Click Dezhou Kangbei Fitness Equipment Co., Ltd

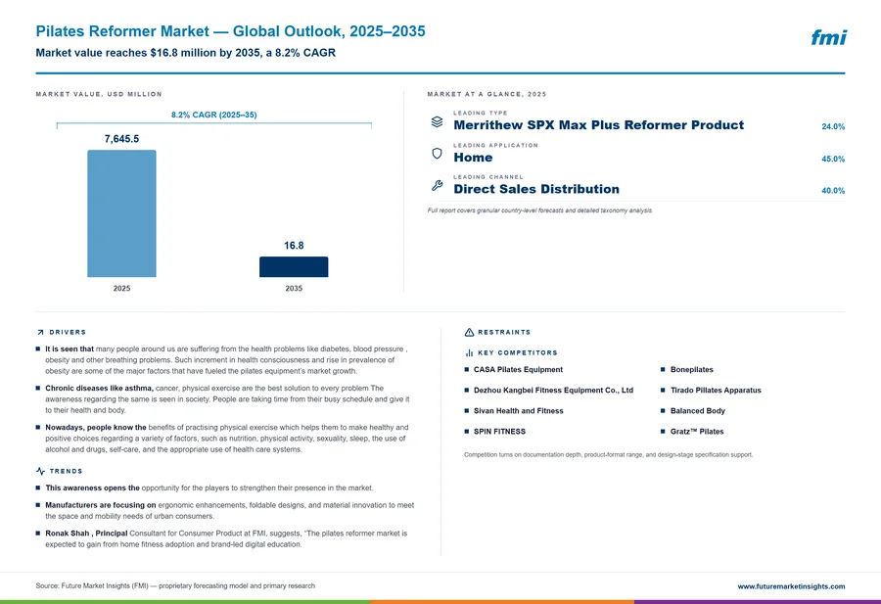(553, 390)
